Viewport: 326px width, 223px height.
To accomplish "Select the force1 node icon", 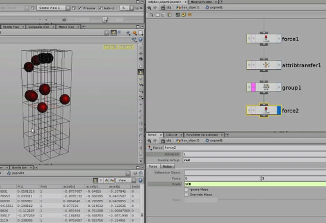I will (x=266, y=39).
